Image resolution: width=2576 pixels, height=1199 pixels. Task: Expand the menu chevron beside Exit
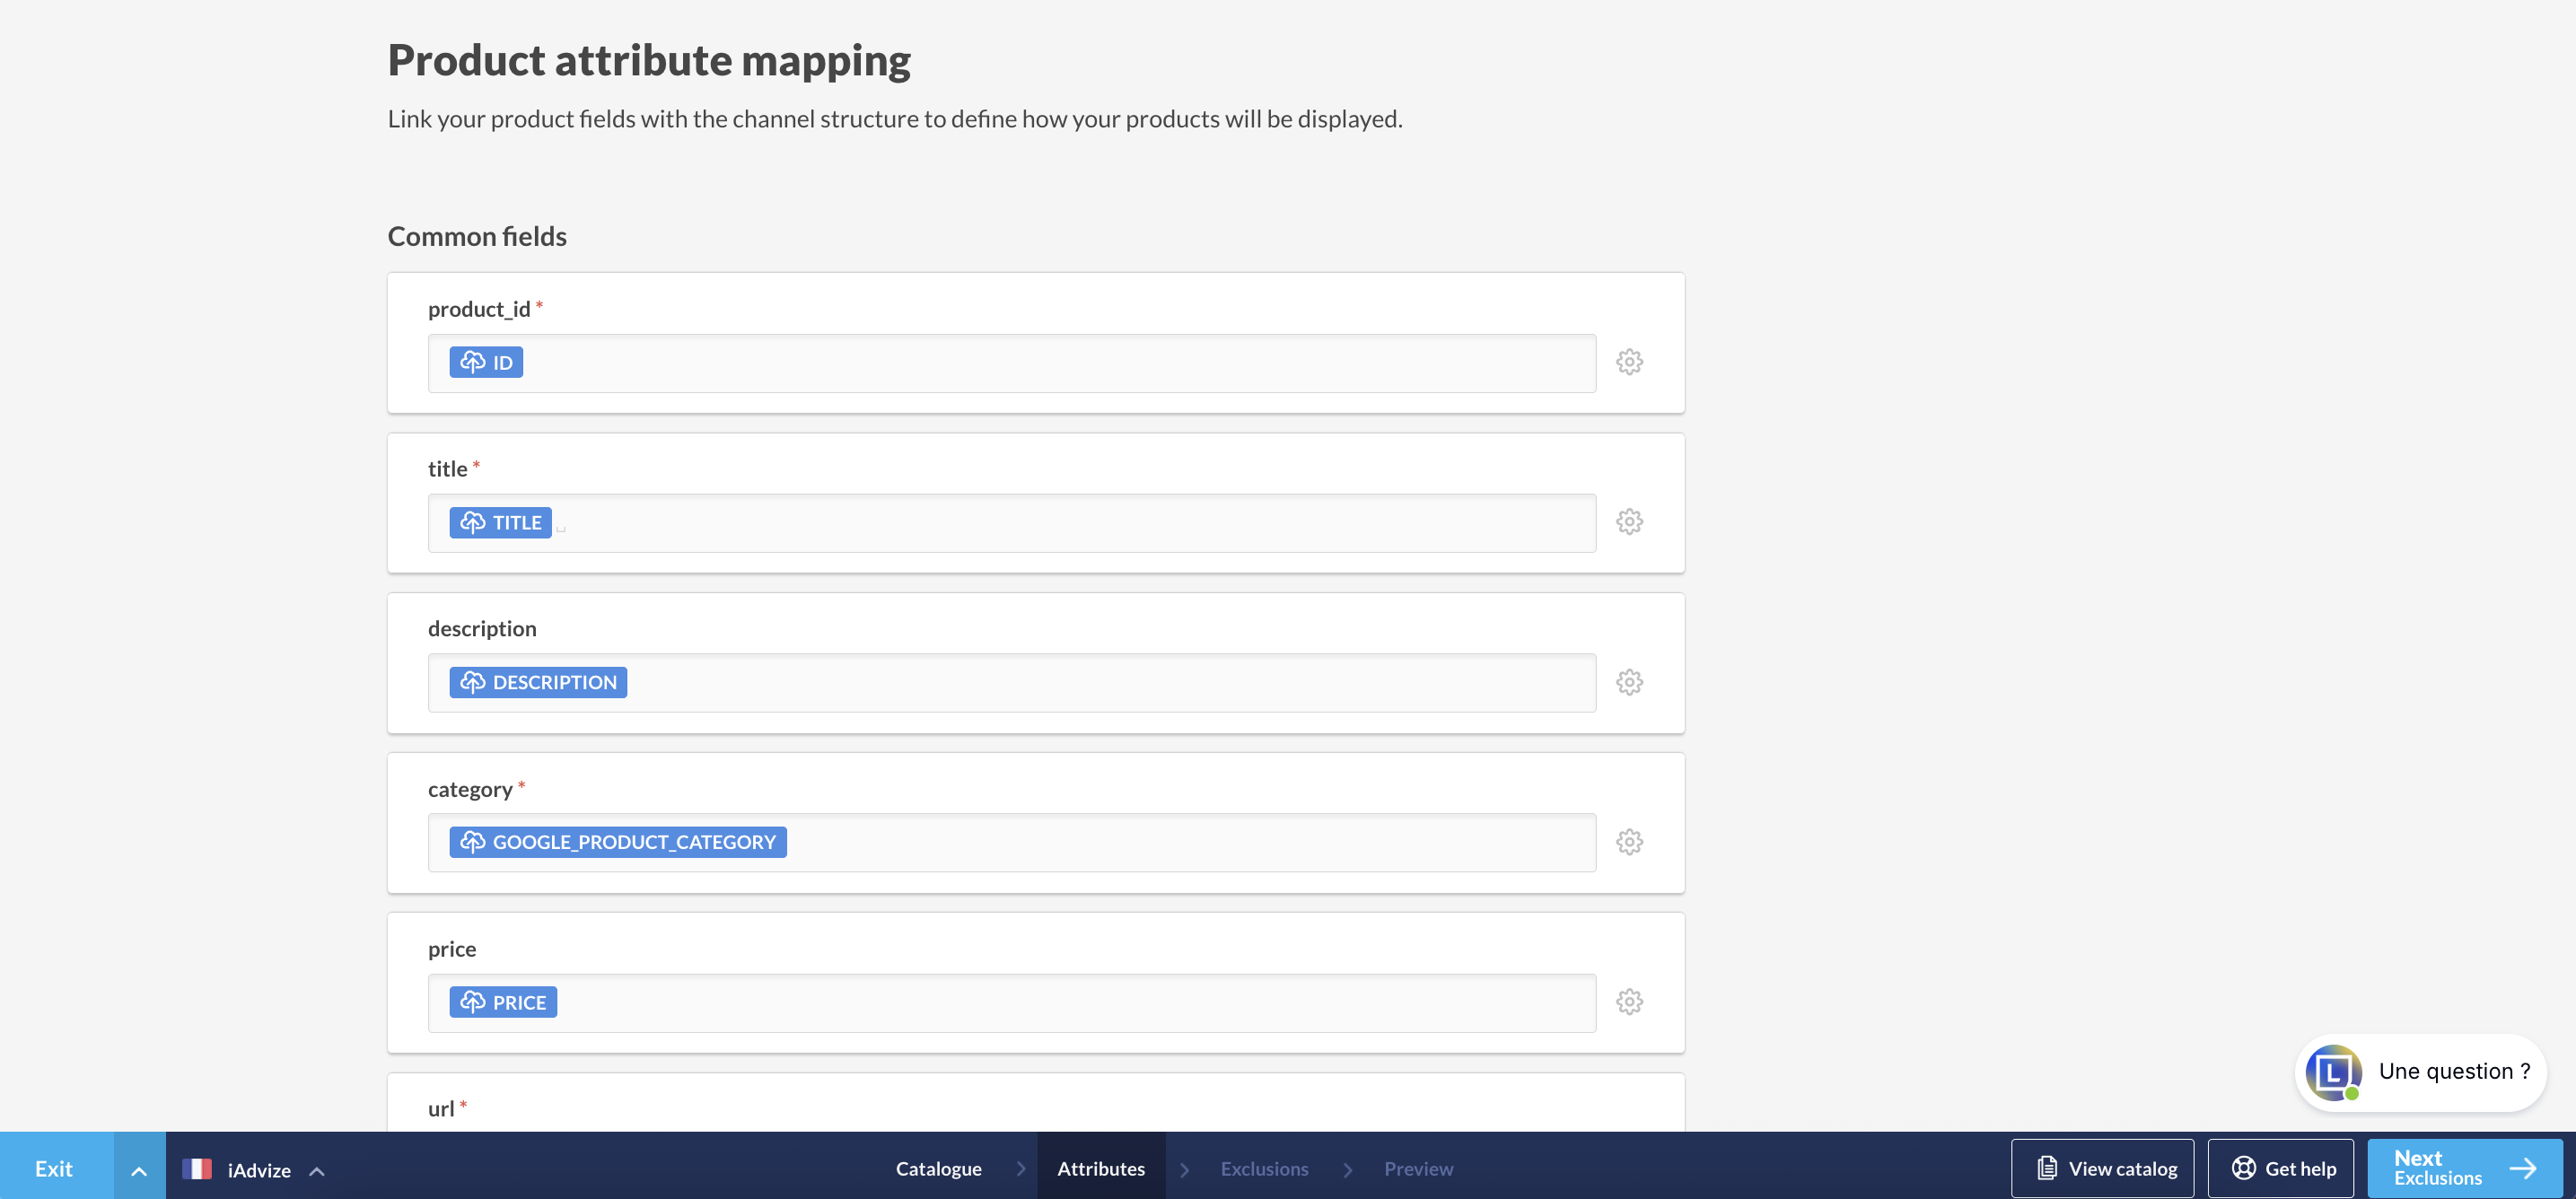click(139, 1168)
